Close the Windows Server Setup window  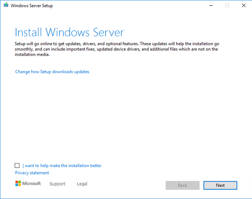tap(244, 6)
